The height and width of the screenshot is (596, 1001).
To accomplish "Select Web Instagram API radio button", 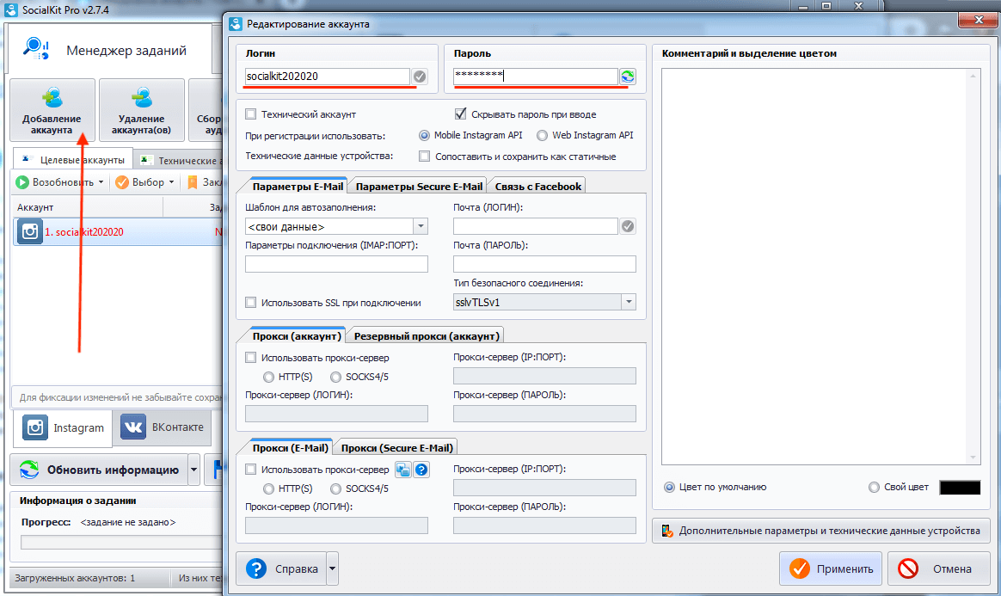I will point(542,135).
